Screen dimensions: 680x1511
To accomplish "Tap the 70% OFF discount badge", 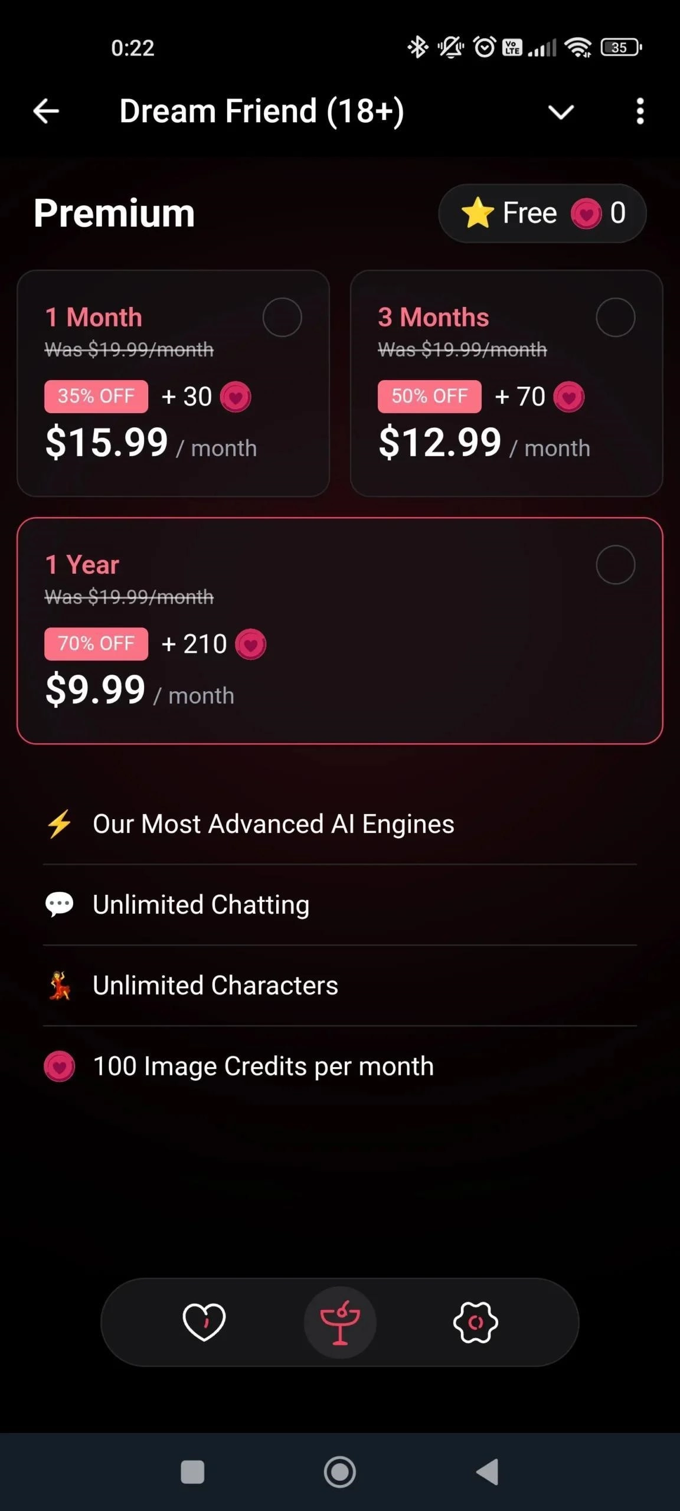I will click(96, 643).
